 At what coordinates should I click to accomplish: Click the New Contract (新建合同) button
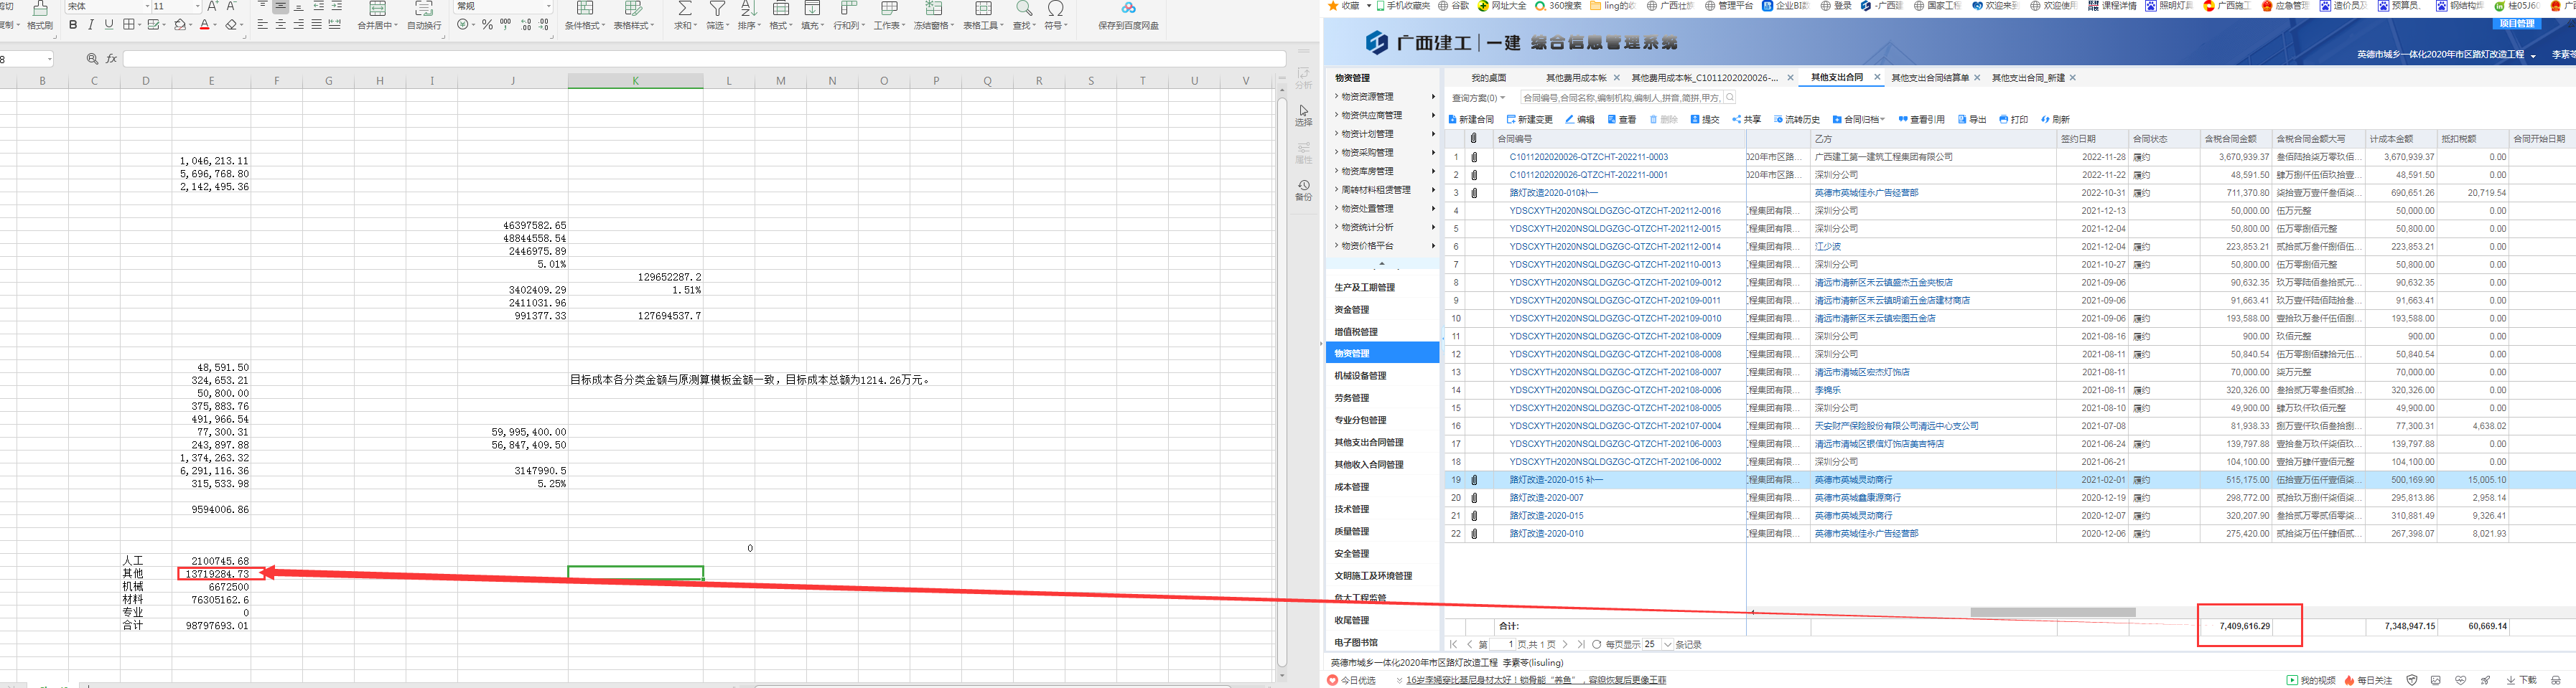1470,120
